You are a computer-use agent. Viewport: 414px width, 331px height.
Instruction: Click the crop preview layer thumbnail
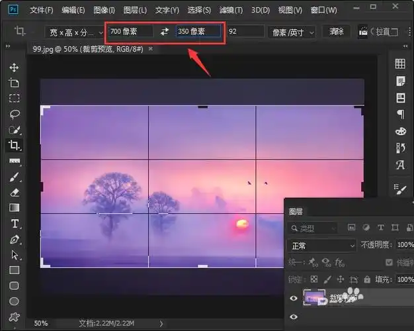point(314,297)
